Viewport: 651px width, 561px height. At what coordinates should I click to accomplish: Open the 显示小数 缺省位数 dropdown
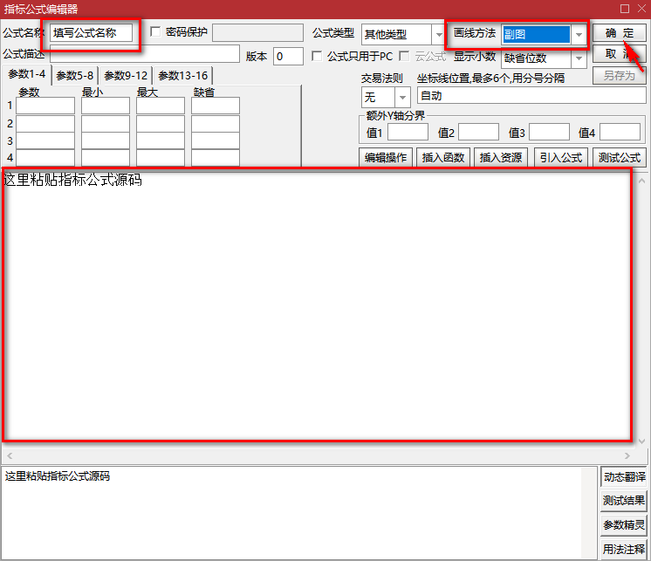pos(579,58)
